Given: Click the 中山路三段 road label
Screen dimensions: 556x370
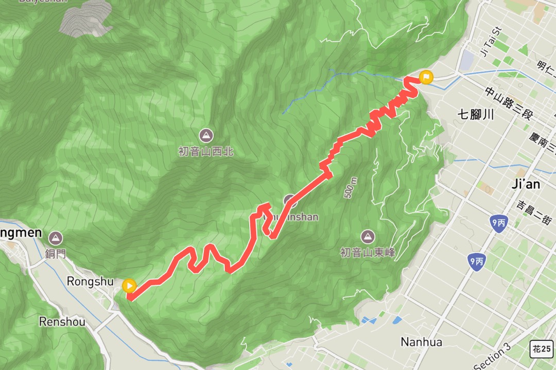Looking at the screenshot, I should click(x=509, y=103).
